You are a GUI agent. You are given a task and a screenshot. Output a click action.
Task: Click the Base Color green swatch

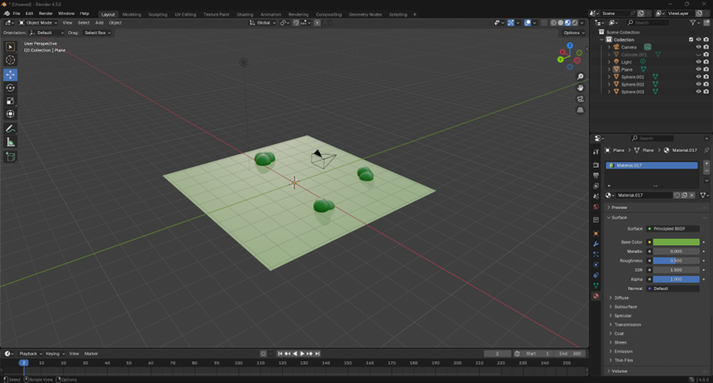[x=676, y=242]
